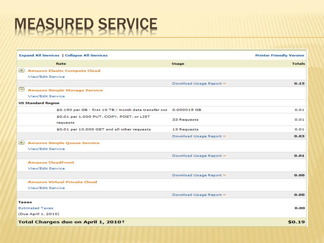Download Usage Report for the 0.01 total
Viewport: 324px width, 243px height.
pyautogui.click(x=199, y=156)
